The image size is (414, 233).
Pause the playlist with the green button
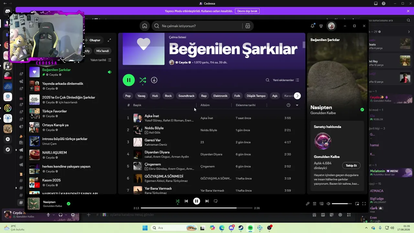129,80
